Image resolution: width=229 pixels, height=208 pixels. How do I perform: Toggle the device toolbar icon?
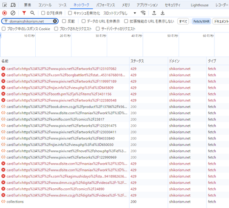(x=13, y=5)
